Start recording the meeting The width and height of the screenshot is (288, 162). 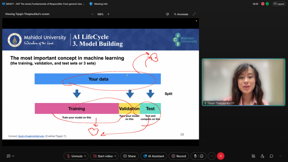[x=179, y=156]
